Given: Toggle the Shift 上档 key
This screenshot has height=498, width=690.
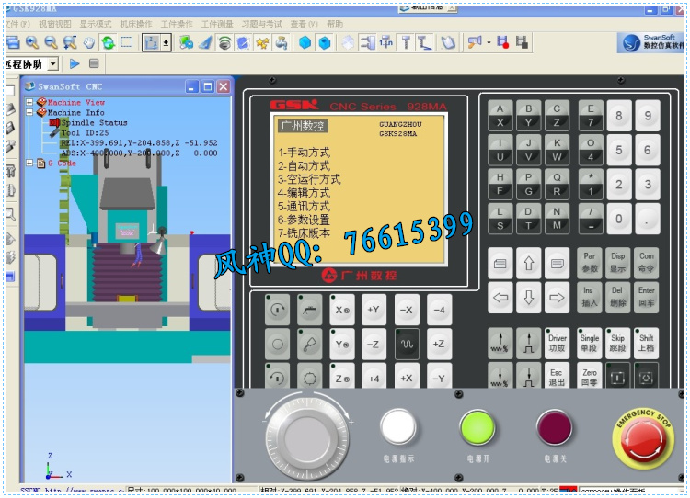Looking at the screenshot, I should pos(646,343).
